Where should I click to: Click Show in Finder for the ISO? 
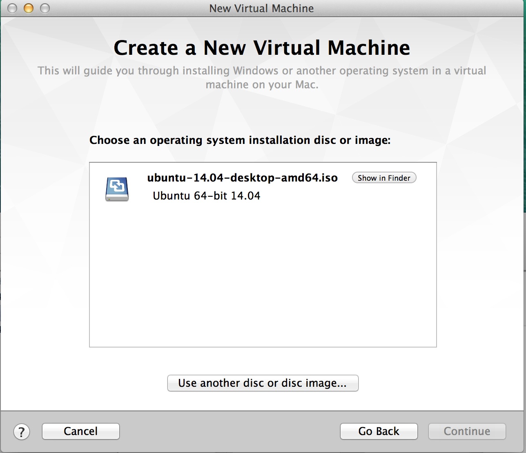point(384,178)
